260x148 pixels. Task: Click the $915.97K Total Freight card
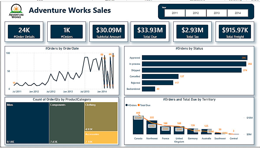[x=235, y=32]
